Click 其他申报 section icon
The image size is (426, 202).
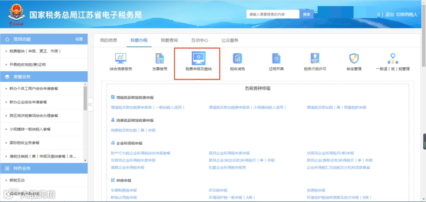point(113,180)
